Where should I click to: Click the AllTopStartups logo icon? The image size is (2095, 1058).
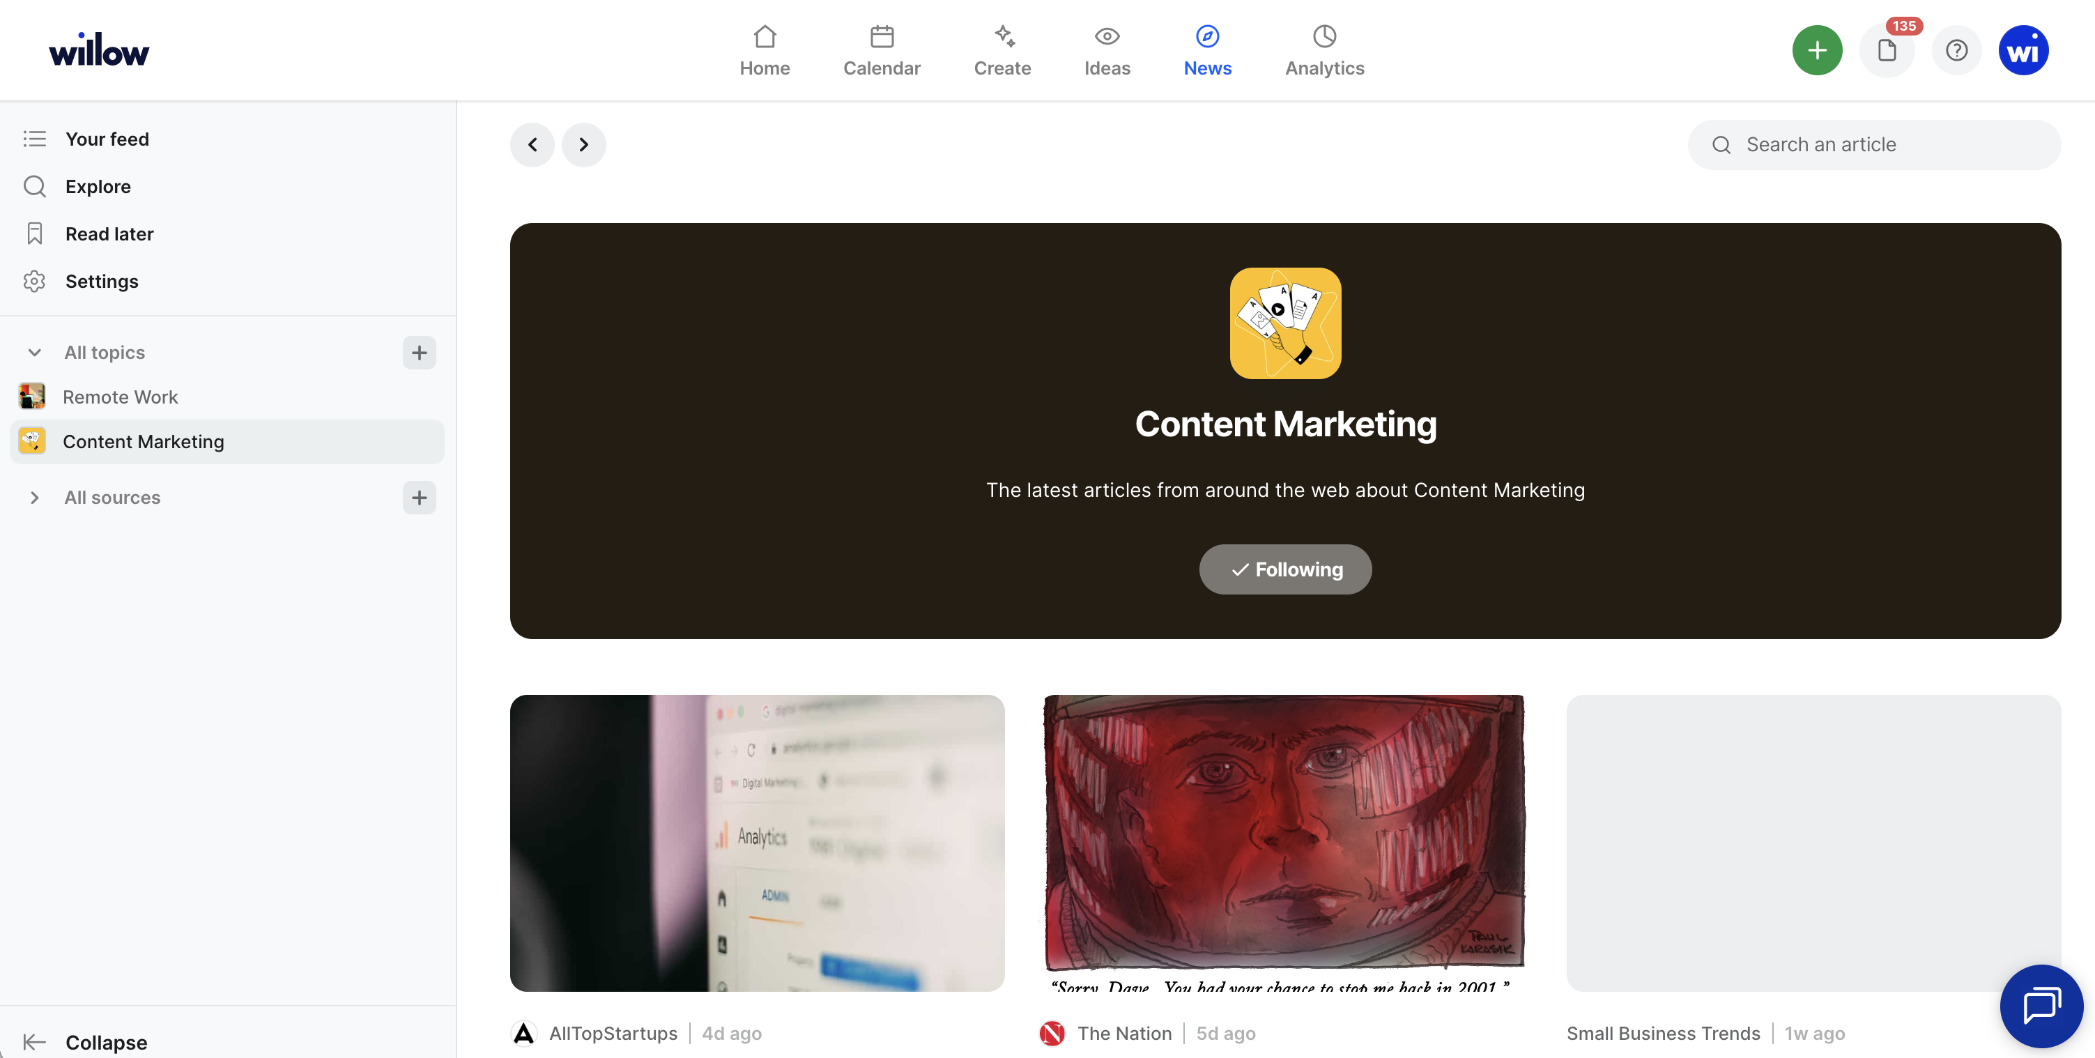524,1034
